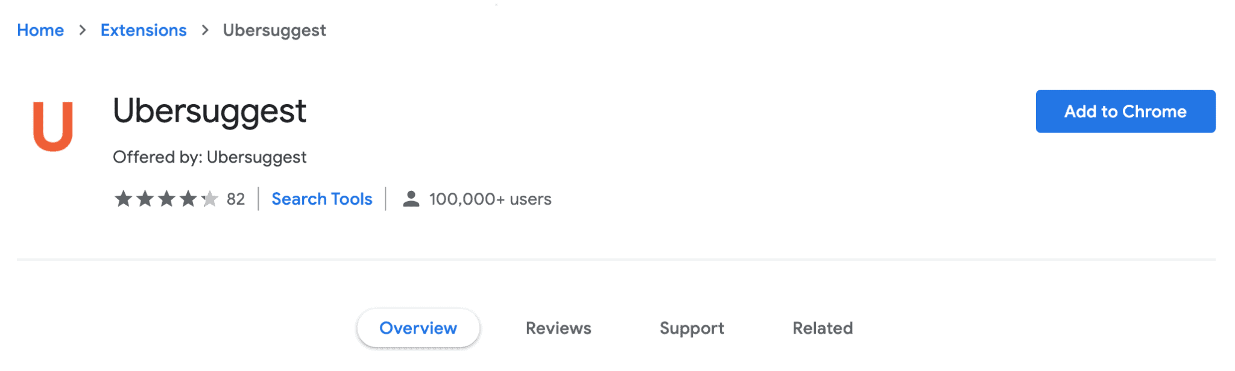This screenshot has height=371, width=1235.
Task: Click the users person icon
Action: 411,199
